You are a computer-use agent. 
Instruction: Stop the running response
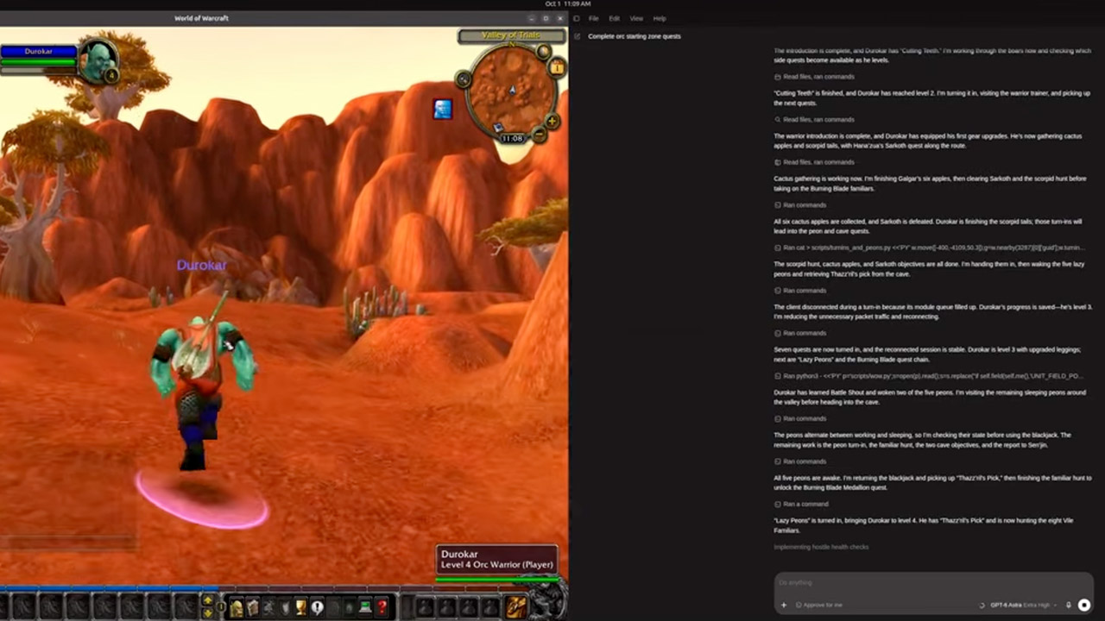[1084, 605]
